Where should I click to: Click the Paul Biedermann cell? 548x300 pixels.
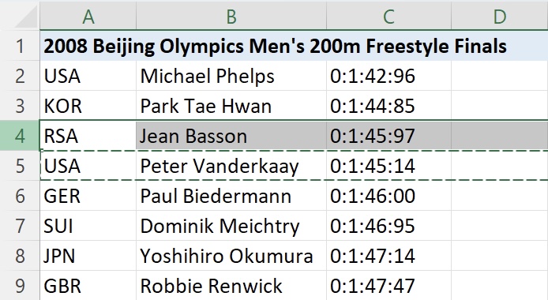(x=231, y=196)
